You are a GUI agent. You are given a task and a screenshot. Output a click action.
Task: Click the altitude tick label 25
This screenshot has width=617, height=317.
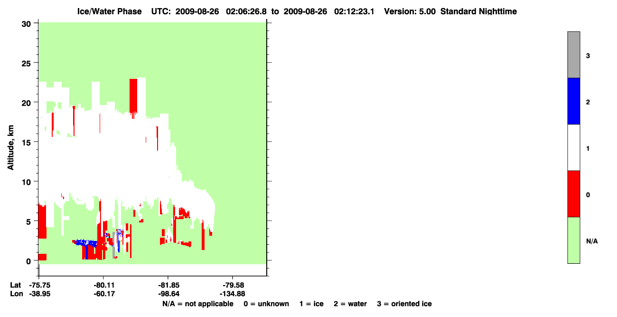coord(27,63)
